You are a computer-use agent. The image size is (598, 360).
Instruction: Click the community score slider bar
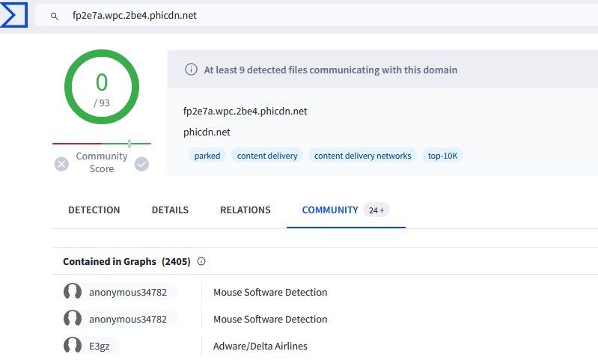pos(102,143)
